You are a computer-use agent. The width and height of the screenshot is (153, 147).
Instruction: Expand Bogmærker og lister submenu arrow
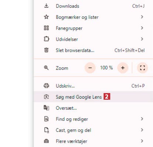142,17
